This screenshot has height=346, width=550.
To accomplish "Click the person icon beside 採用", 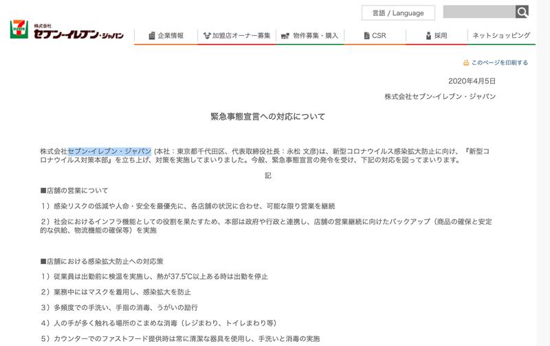I will 428,36.
